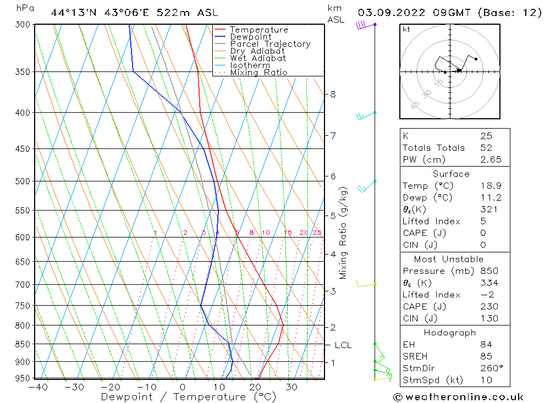Click the kt unit label in hodograph

point(406,29)
